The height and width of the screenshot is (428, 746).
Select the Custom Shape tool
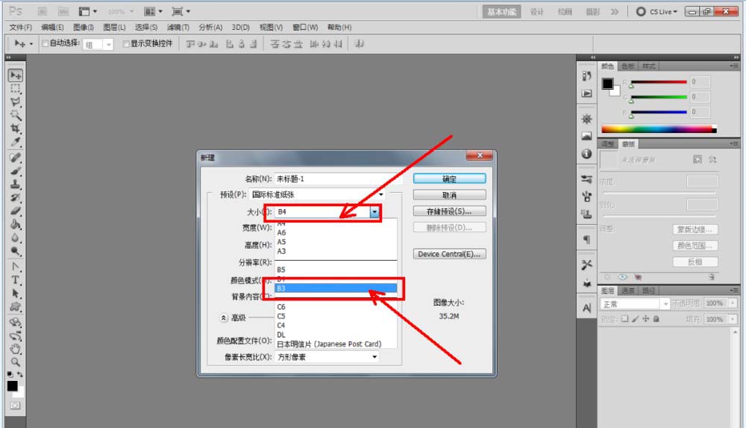tap(15, 306)
